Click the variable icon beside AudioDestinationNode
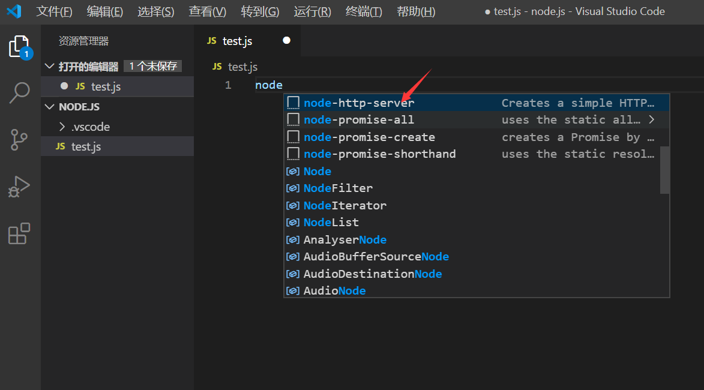Image resolution: width=704 pixels, height=390 pixels. (293, 274)
